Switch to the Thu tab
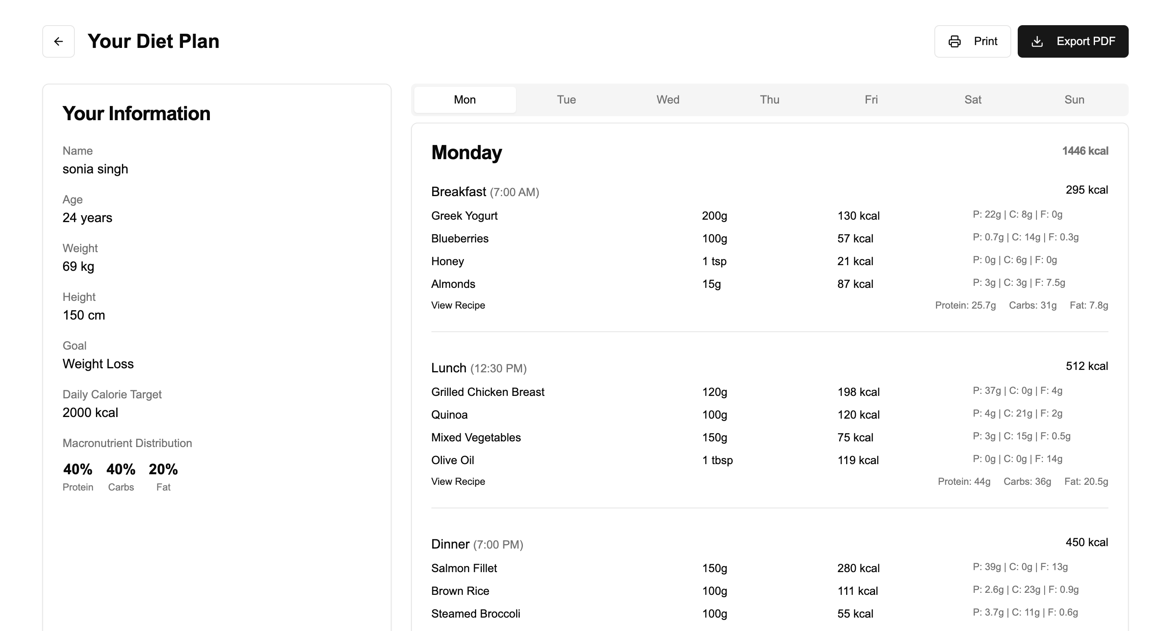Viewport: 1171px width, 631px height. pos(770,99)
